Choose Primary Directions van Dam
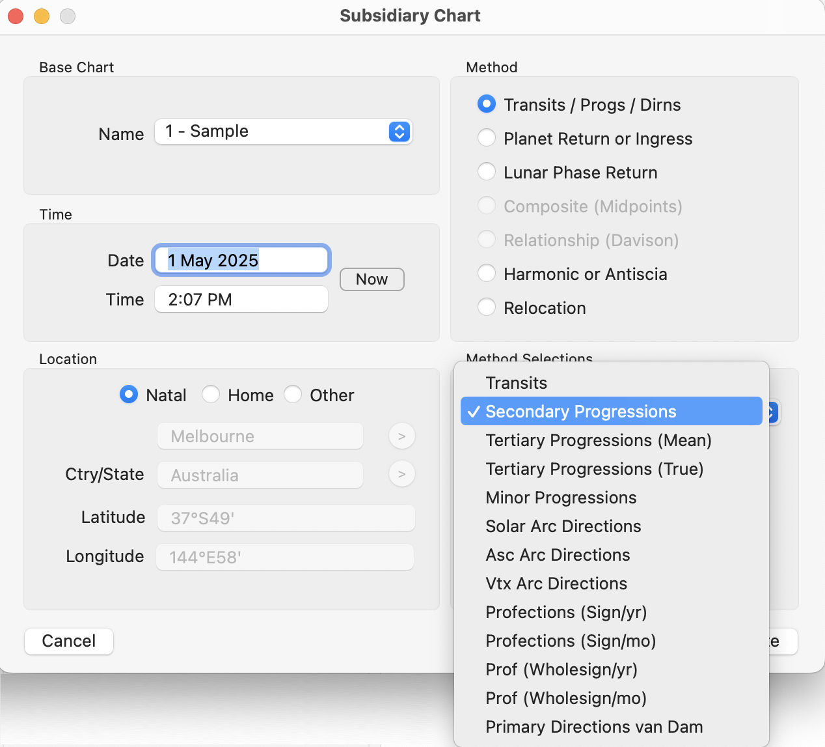 (x=593, y=727)
